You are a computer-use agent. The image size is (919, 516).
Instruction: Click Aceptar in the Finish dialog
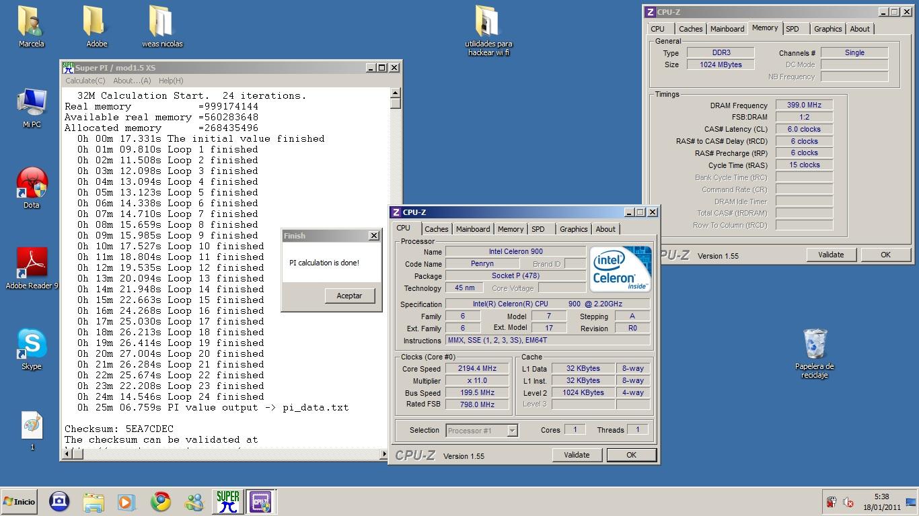[x=349, y=296]
